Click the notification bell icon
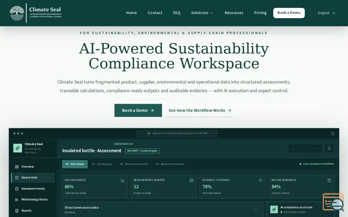 pos(329,148)
